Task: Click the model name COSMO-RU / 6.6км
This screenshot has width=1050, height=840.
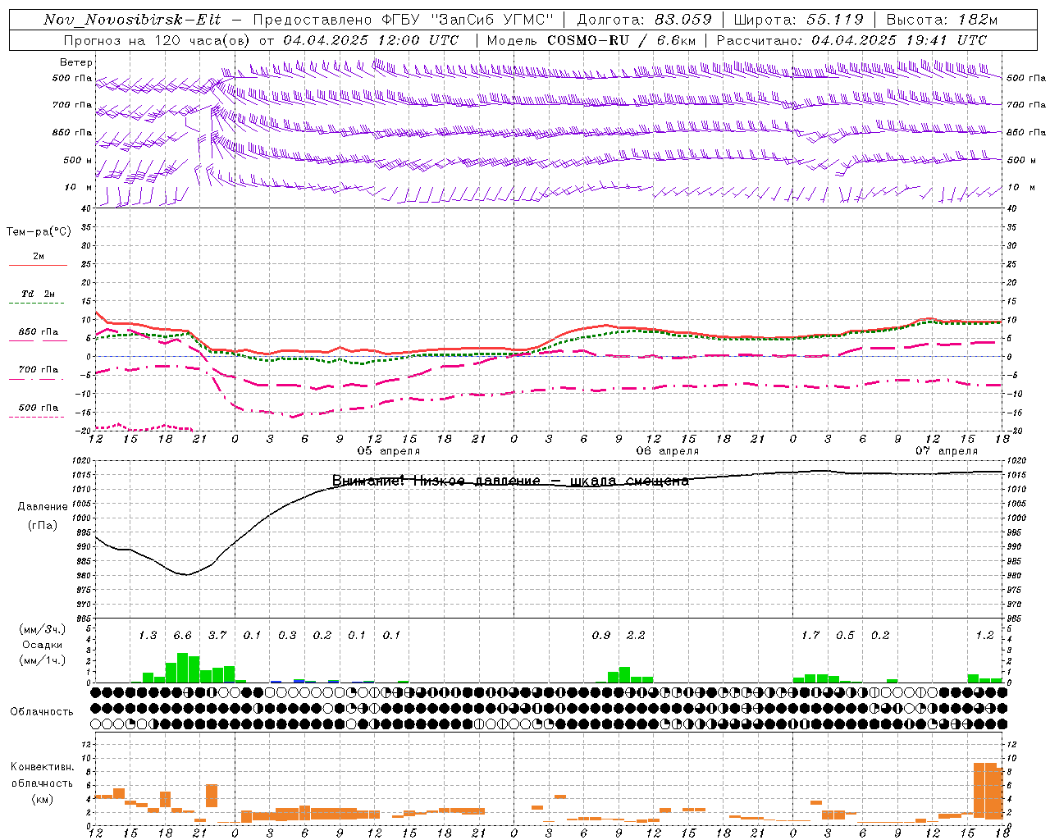Action: [x=622, y=40]
